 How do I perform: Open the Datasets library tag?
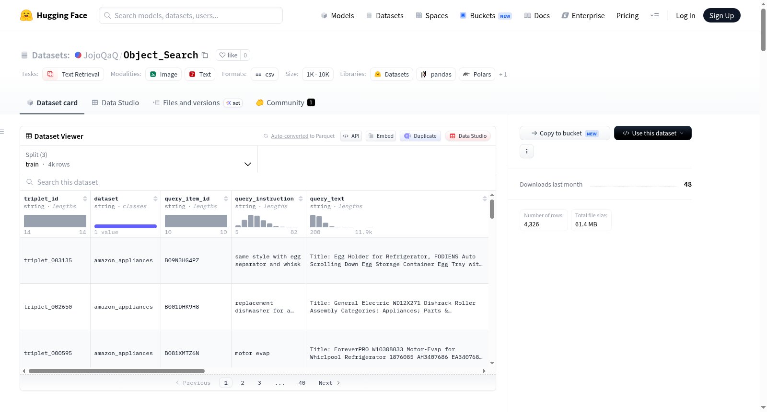point(392,74)
